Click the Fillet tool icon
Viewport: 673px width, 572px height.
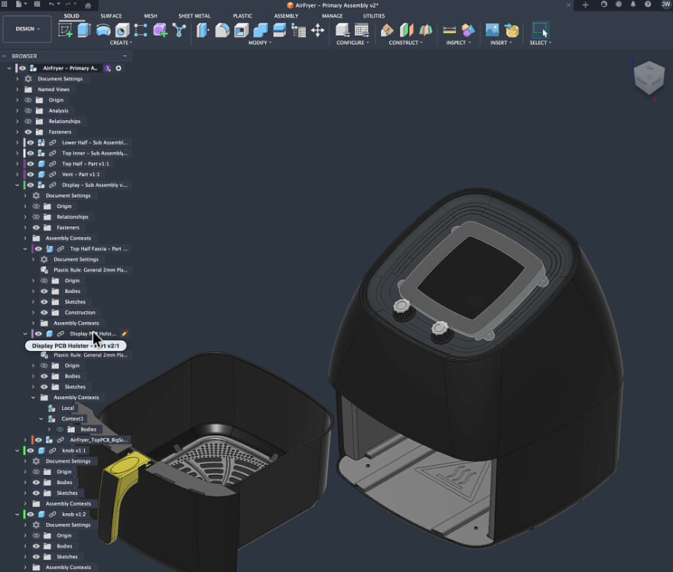pyautogui.click(x=222, y=31)
